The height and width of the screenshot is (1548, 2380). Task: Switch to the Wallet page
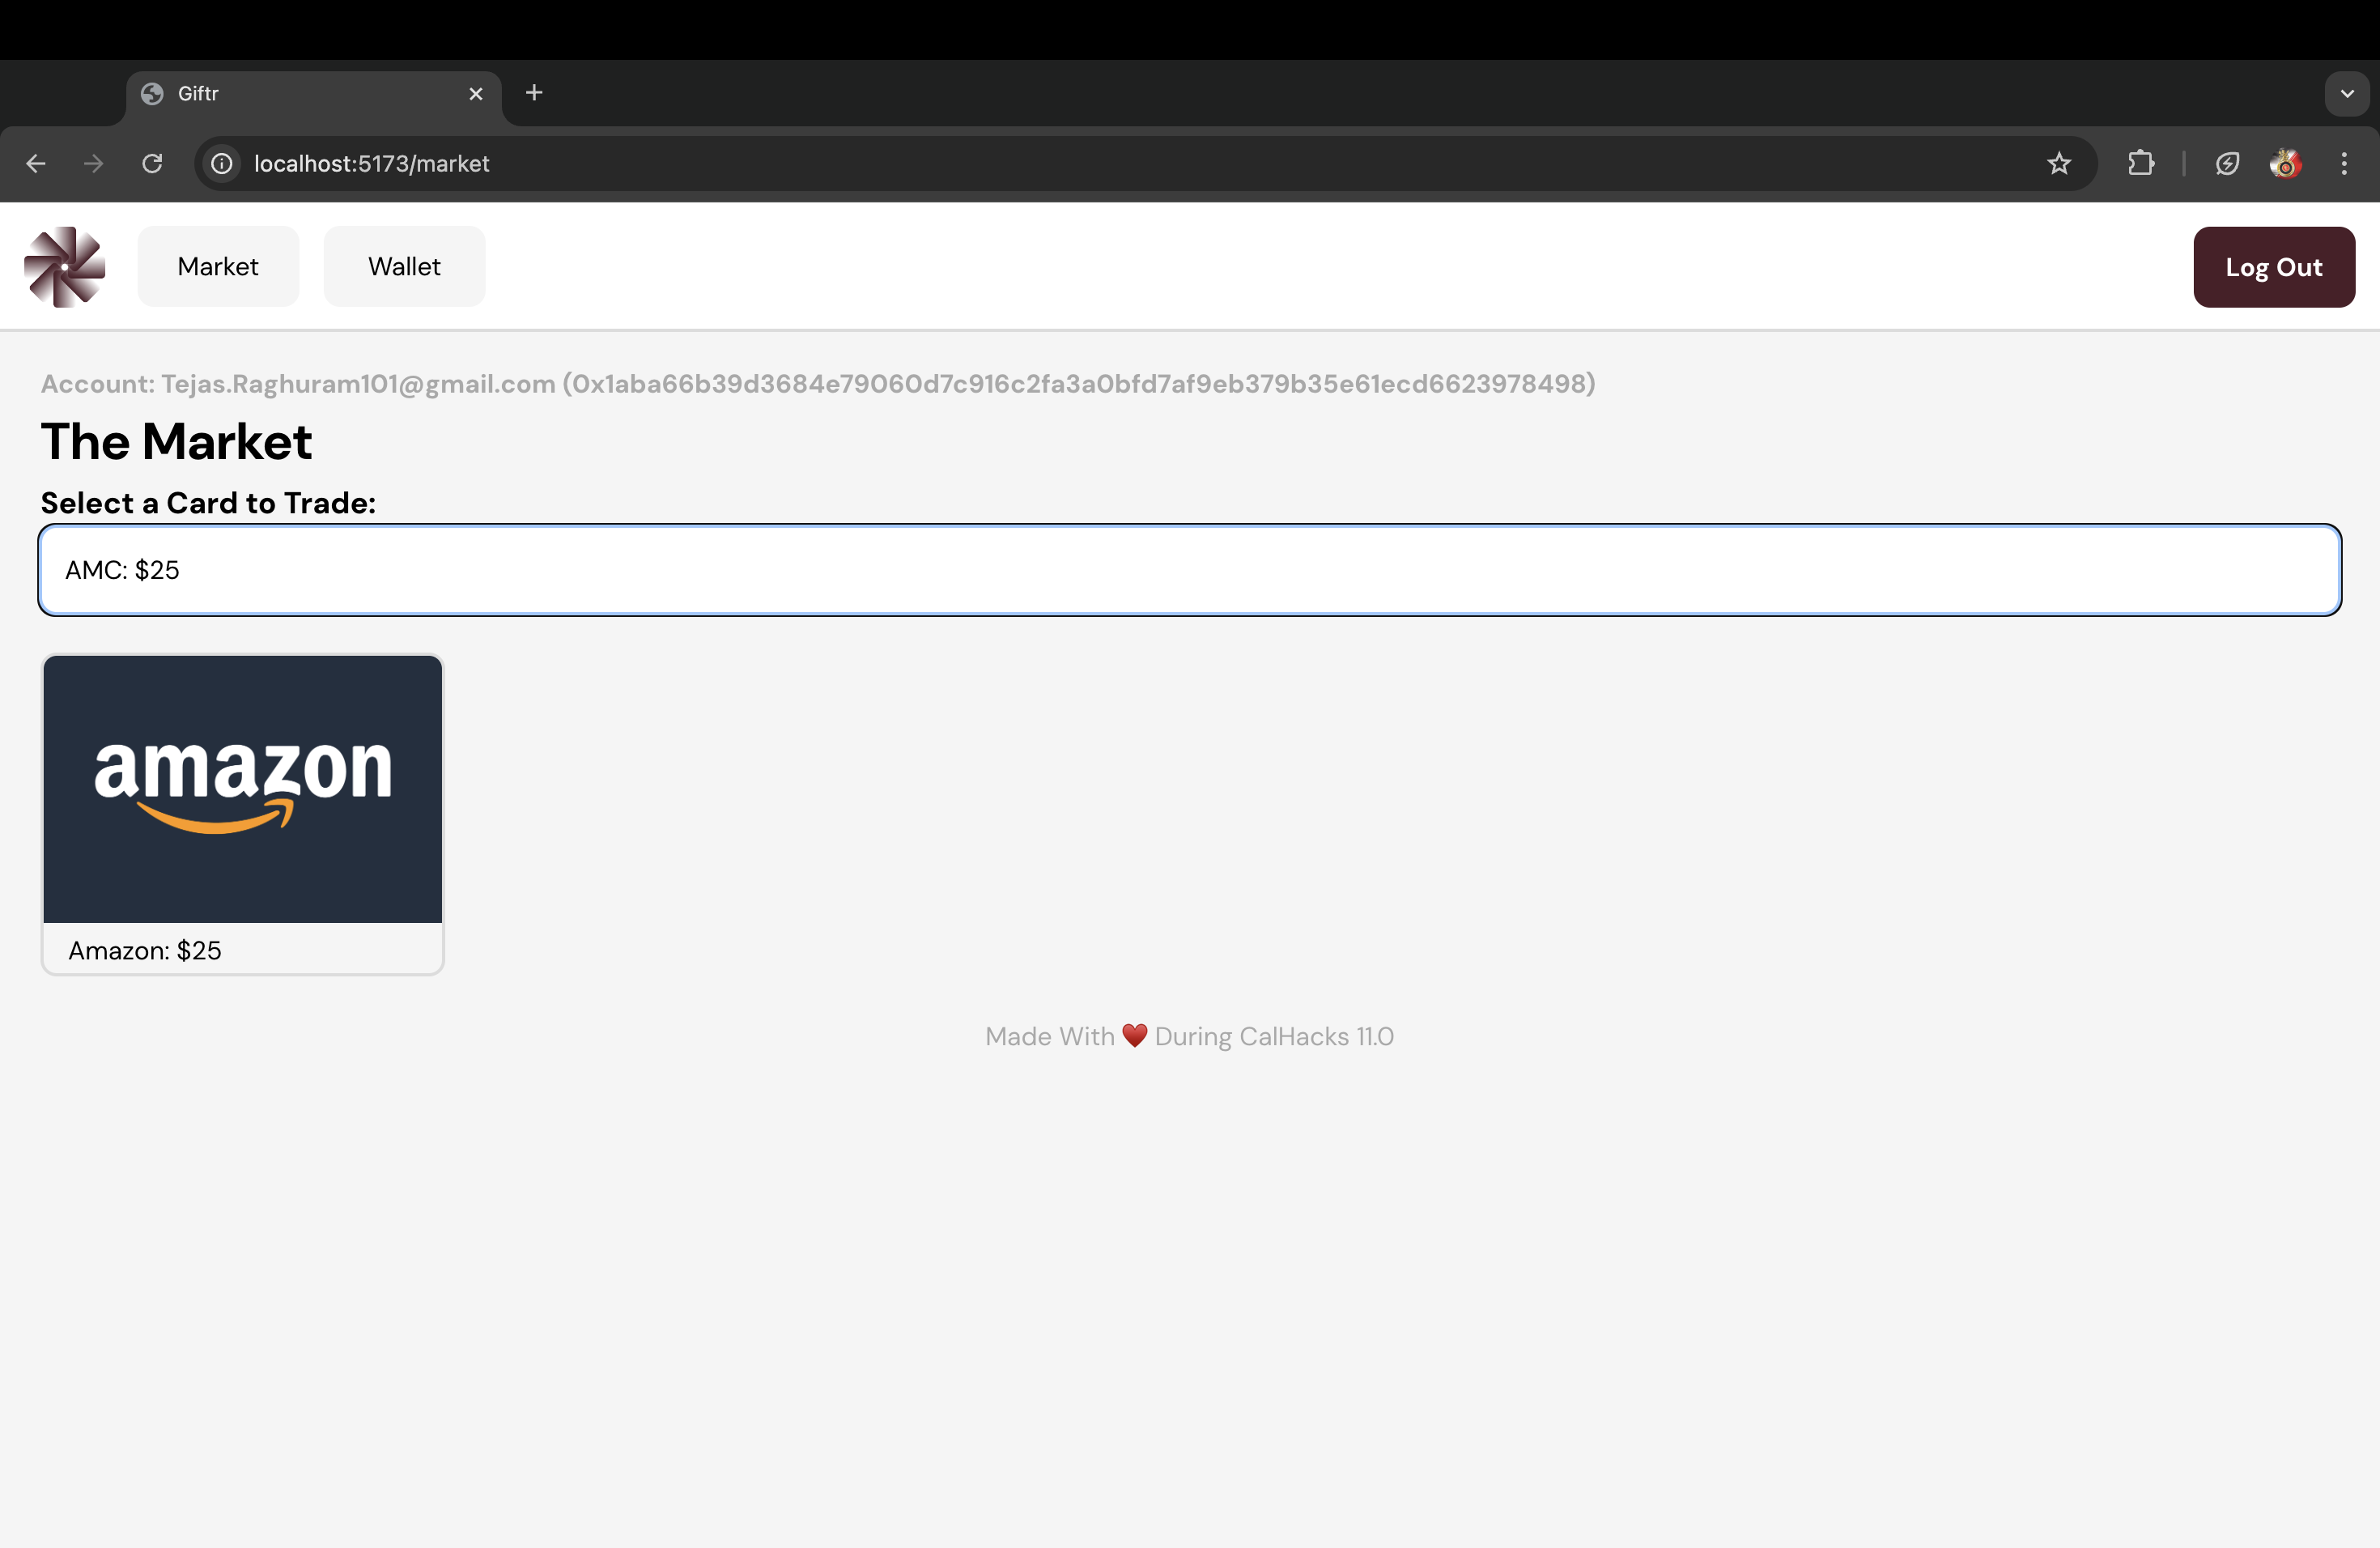pos(404,267)
